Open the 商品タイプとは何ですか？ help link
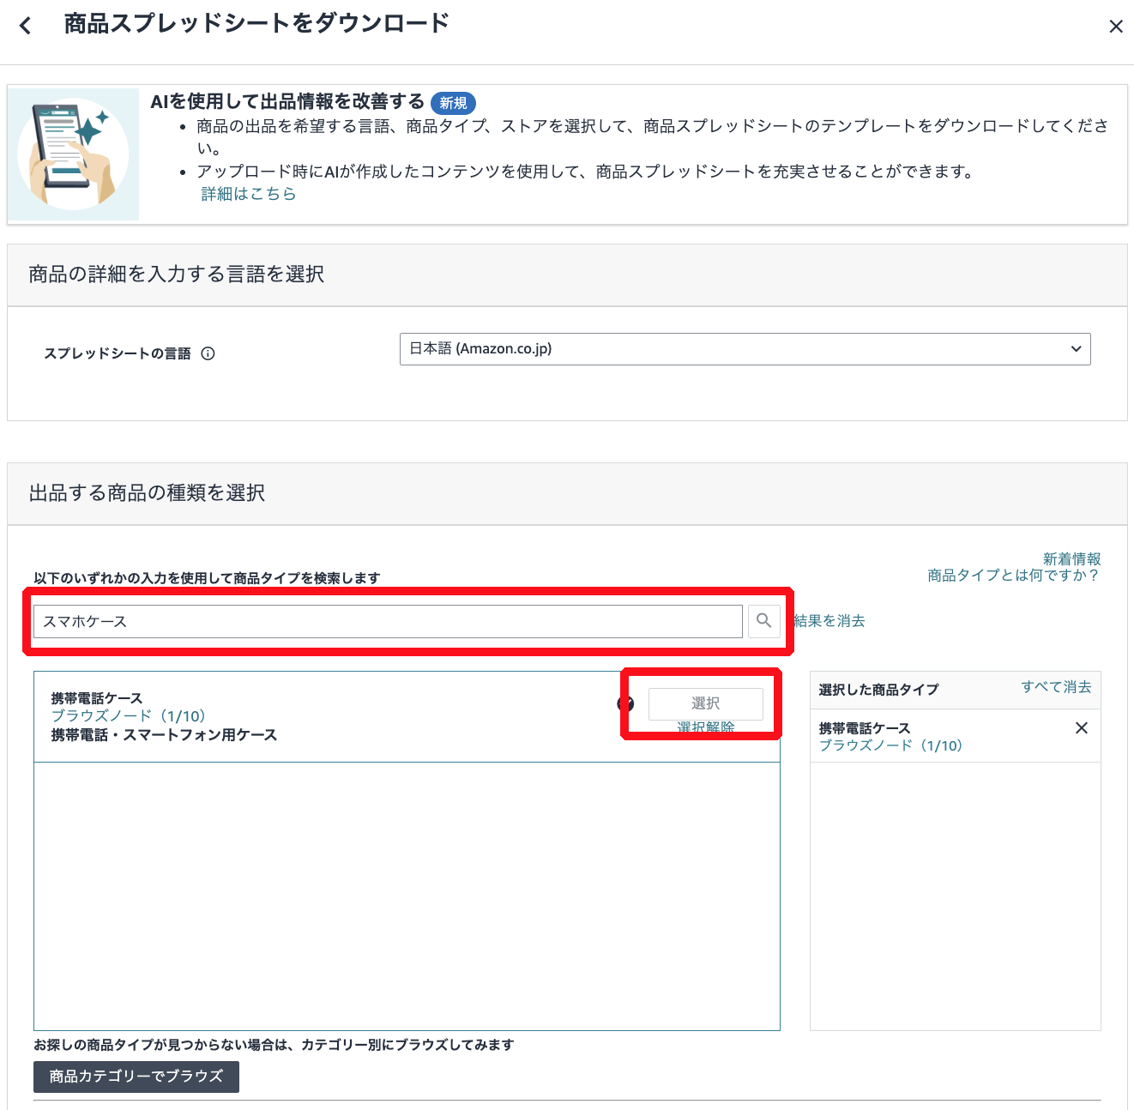Viewport: 1134px width, 1110px height. (1013, 576)
